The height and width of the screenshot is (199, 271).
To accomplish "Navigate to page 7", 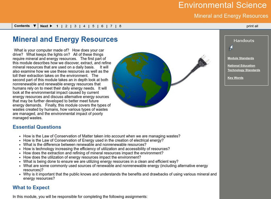I will (x=111, y=26).
